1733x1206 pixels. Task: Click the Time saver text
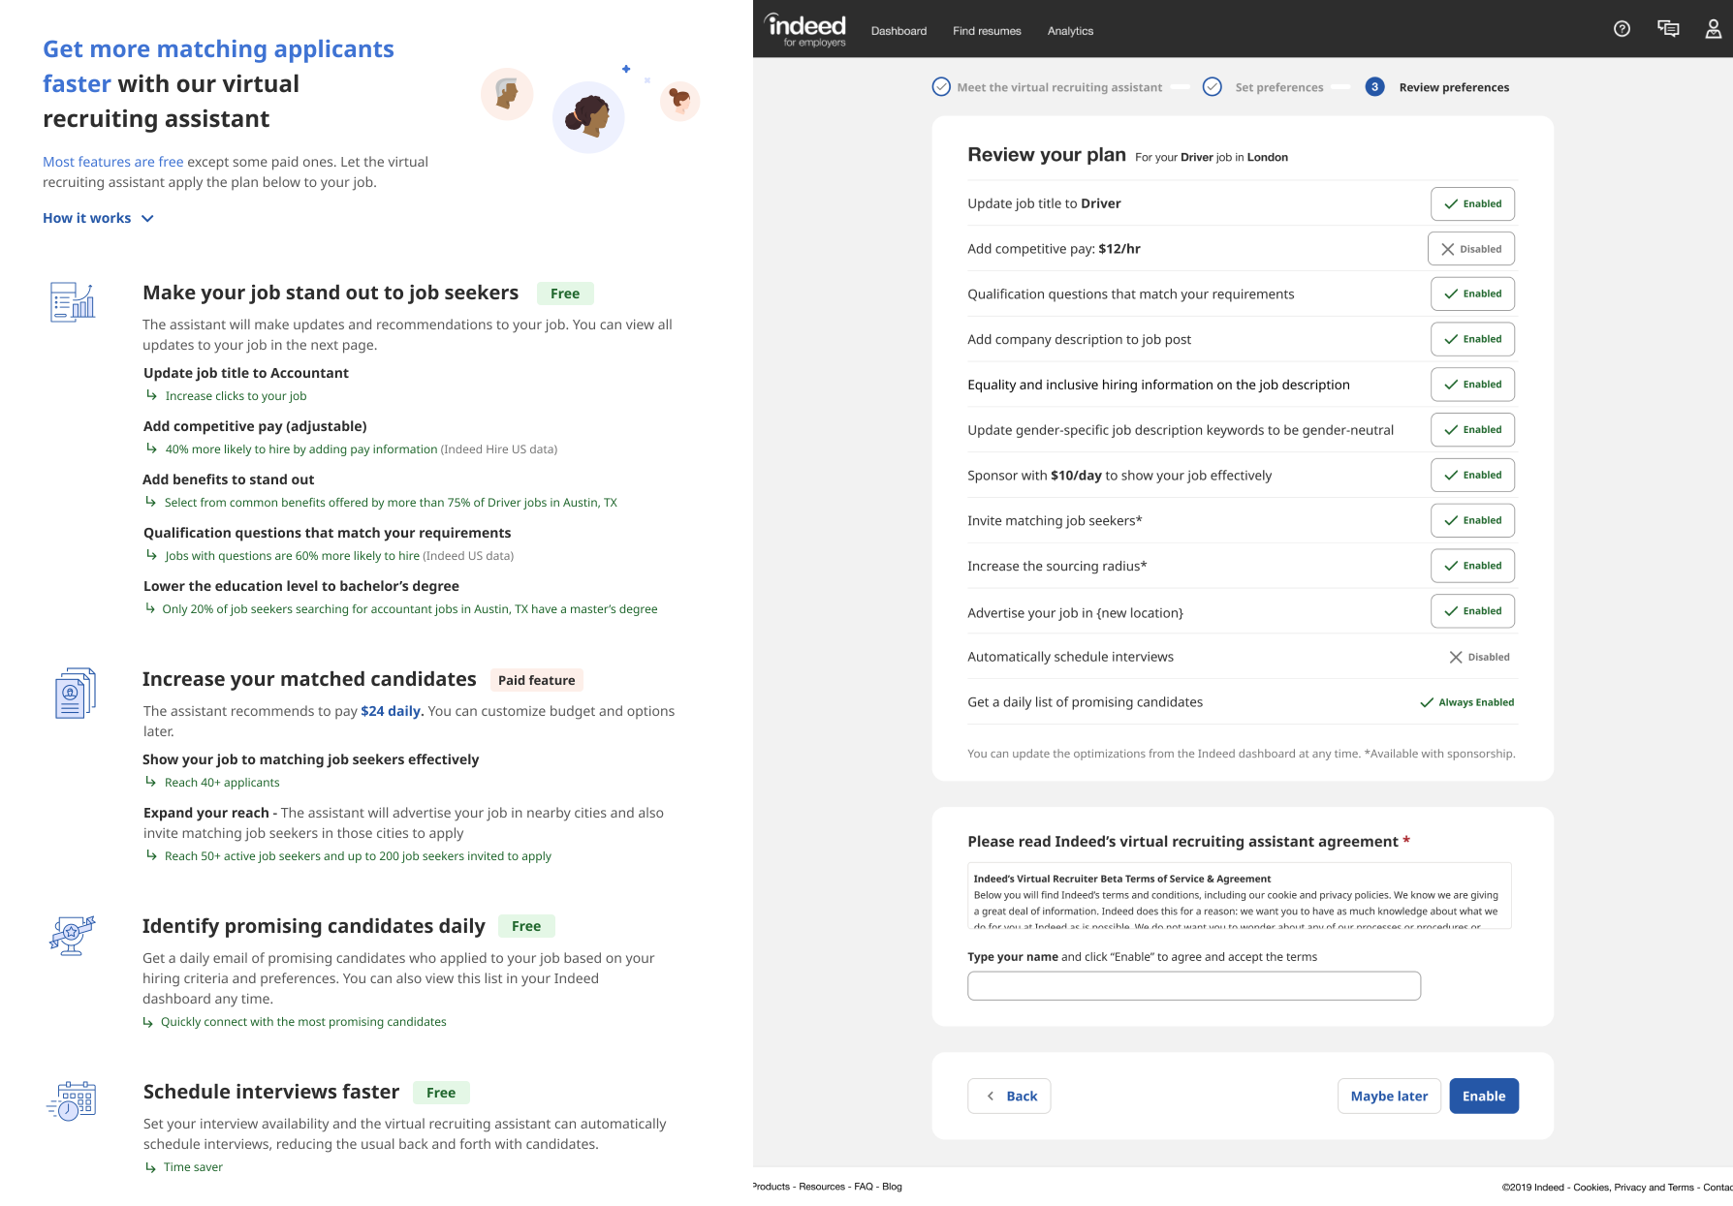coord(193,1167)
